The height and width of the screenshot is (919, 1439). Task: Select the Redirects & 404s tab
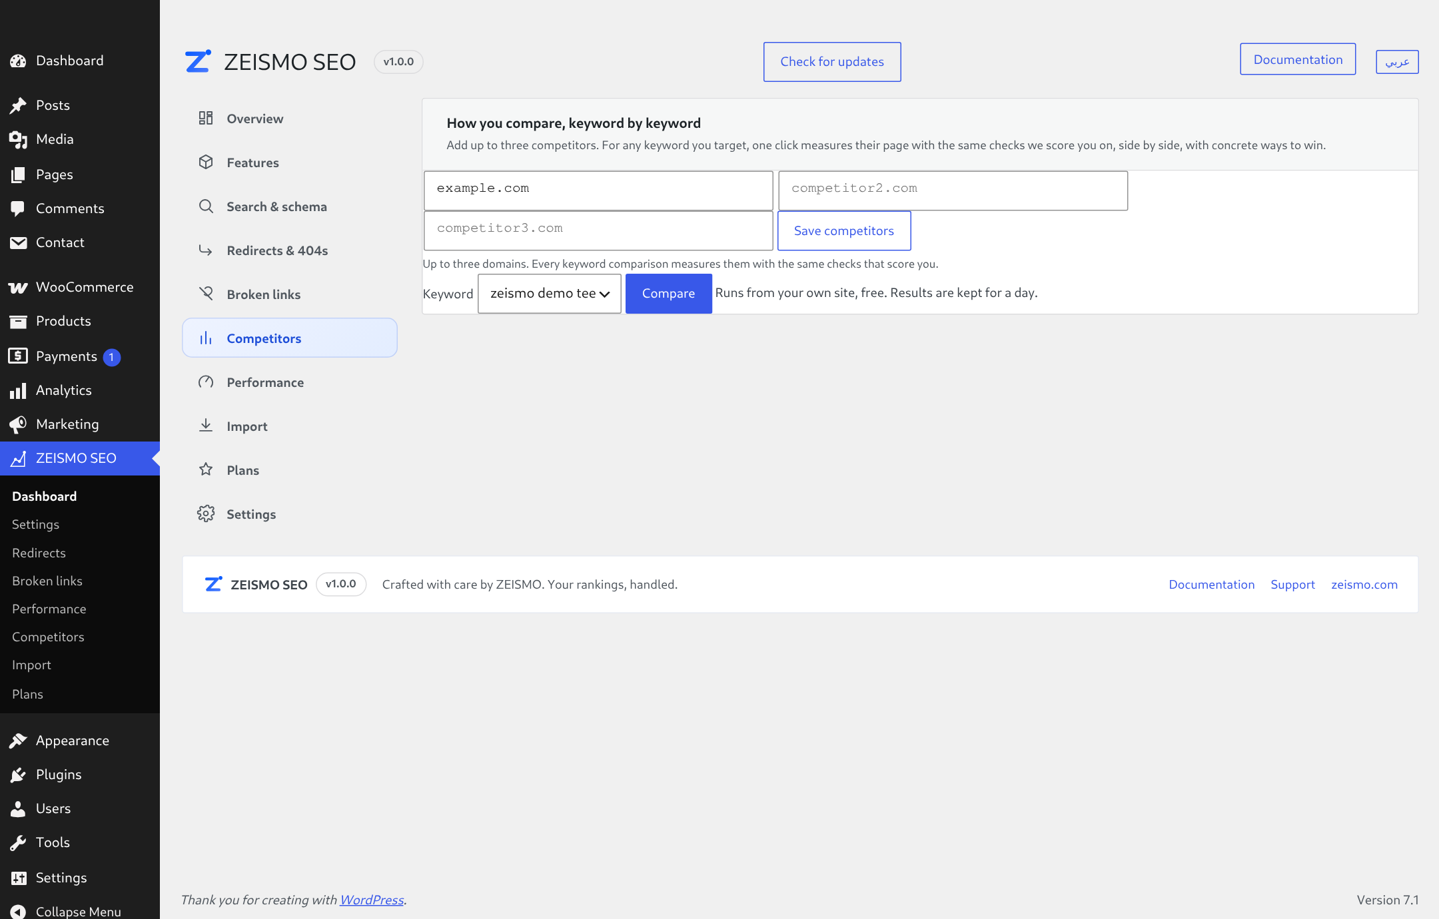[290, 250]
